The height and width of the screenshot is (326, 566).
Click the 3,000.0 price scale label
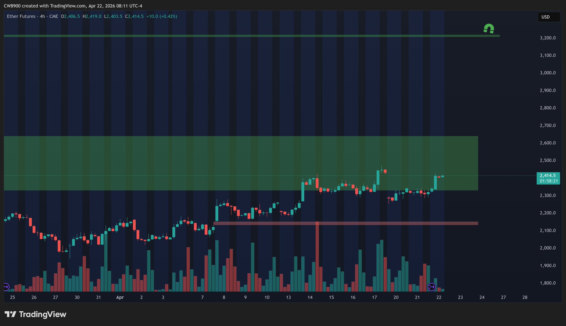pyautogui.click(x=547, y=73)
